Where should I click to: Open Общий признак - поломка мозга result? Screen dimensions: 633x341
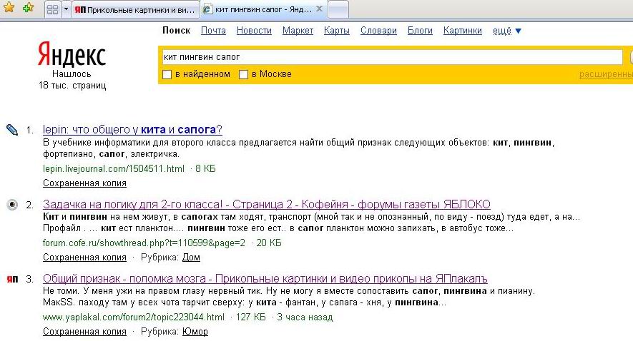pos(265,279)
